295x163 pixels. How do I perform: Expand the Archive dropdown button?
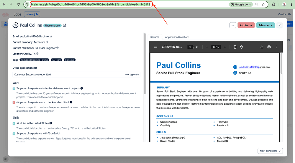point(246,25)
